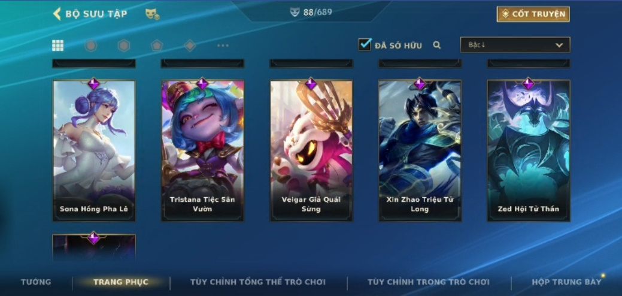Open the Sona Hồng Pha Lê skin card

click(94, 150)
